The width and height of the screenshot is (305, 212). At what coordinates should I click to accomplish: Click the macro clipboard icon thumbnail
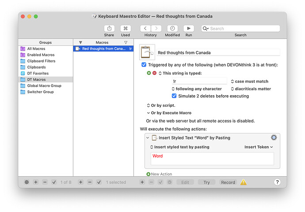coord(147,52)
